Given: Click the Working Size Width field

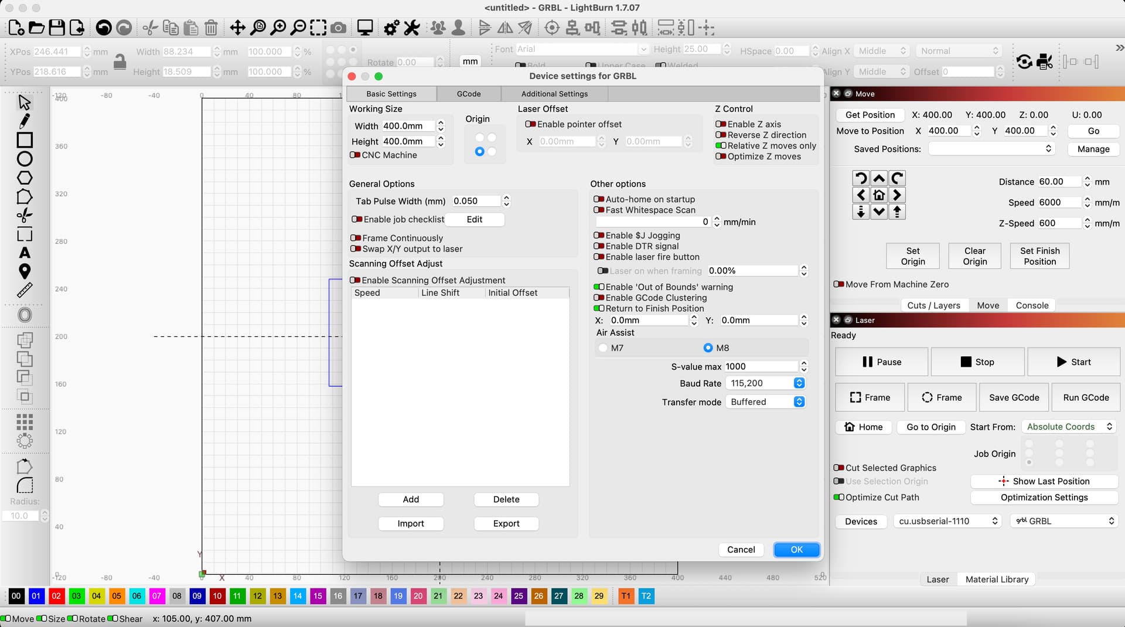Looking at the screenshot, I should tap(408, 126).
